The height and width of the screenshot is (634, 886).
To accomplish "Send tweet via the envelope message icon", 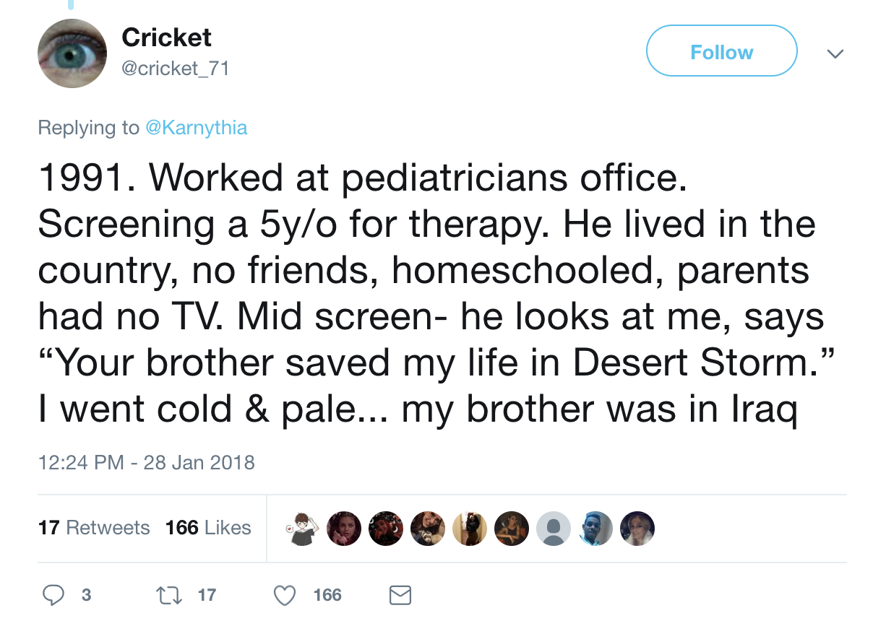I will (400, 595).
